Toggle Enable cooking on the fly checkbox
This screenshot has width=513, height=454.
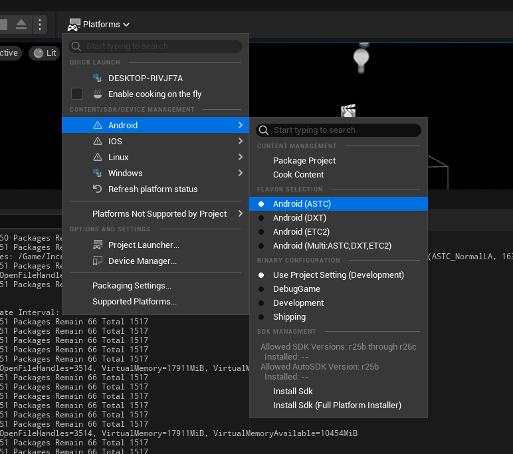pos(77,94)
